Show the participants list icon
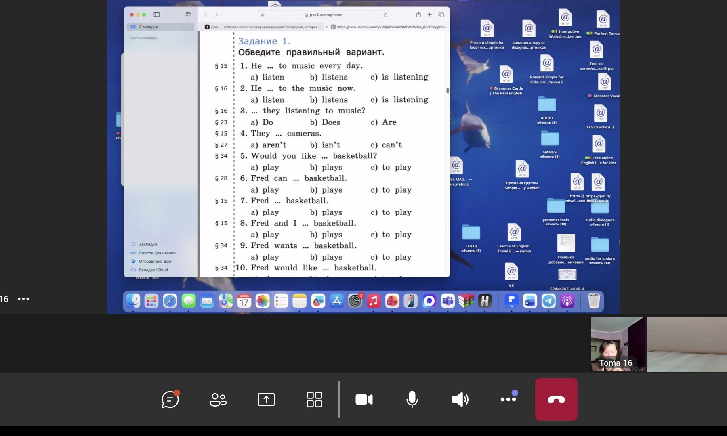Viewport: 727px width, 436px height. tap(218, 400)
